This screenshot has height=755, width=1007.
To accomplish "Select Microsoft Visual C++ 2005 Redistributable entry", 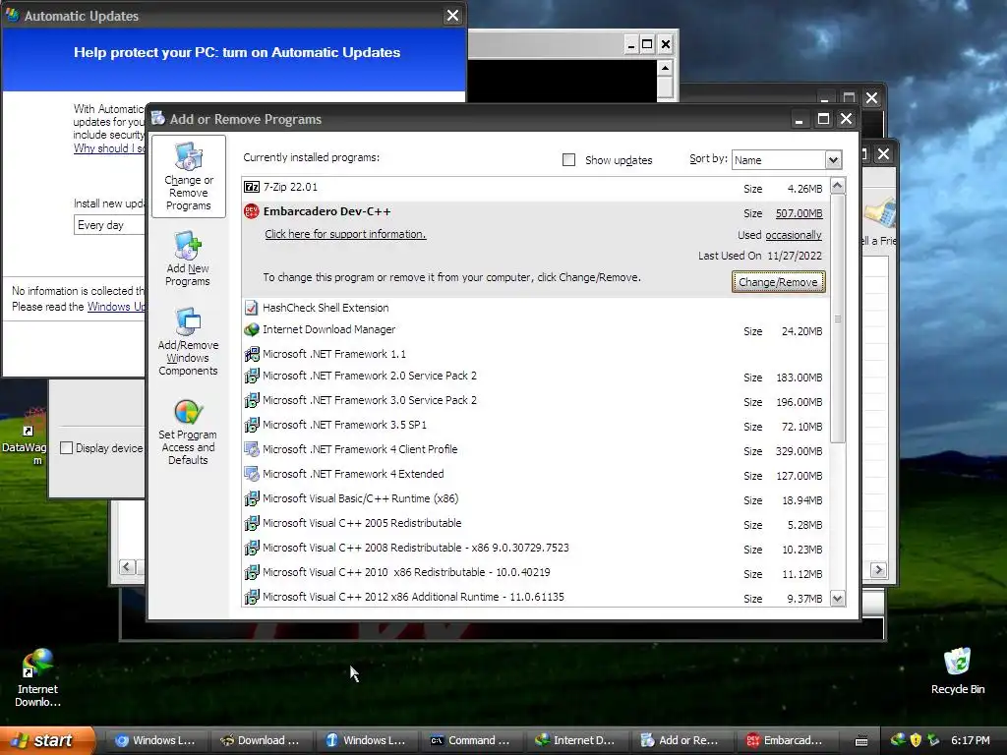I will [x=536, y=524].
